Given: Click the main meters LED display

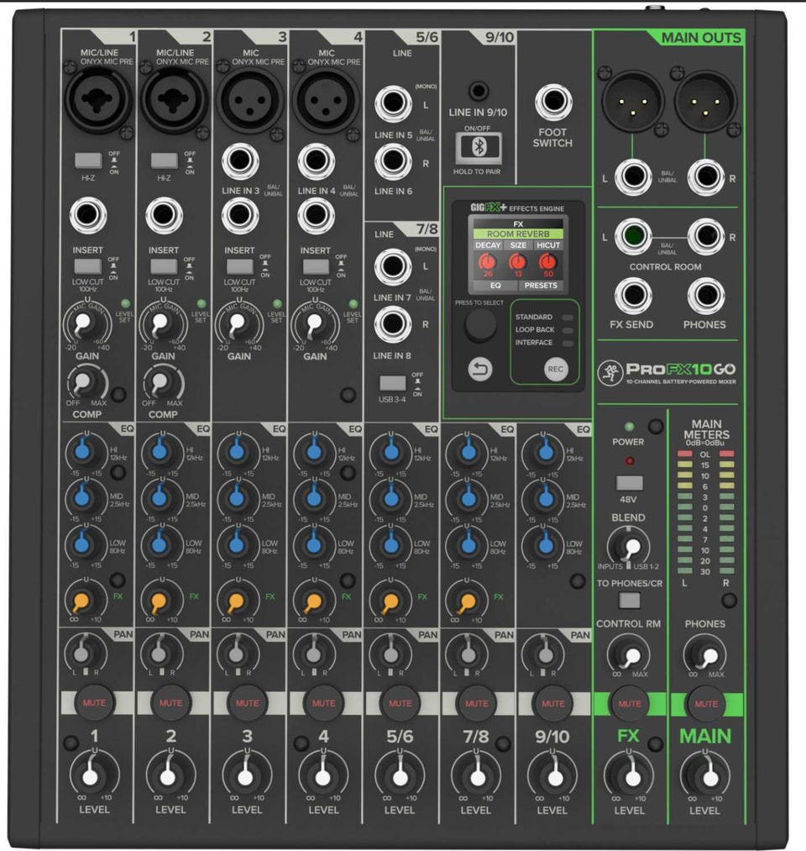Looking at the screenshot, I should [x=705, y=512].
